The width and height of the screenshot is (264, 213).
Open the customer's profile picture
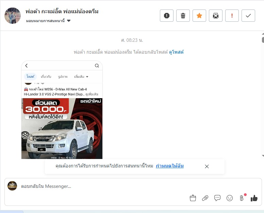coord(13,16)
